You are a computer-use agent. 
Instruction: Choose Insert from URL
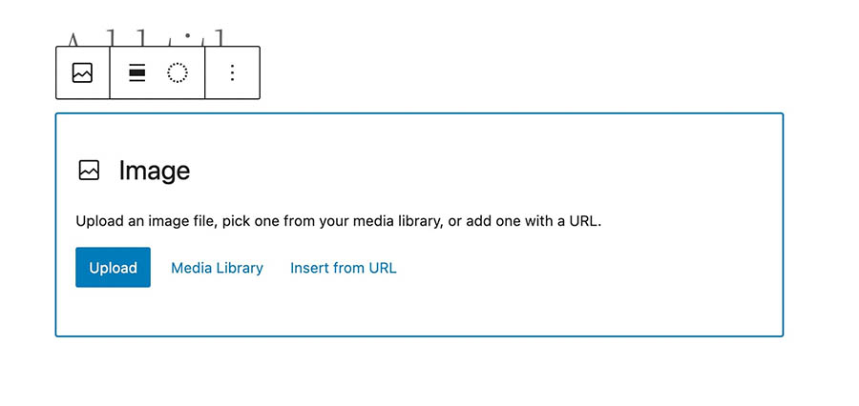point(343,268)
